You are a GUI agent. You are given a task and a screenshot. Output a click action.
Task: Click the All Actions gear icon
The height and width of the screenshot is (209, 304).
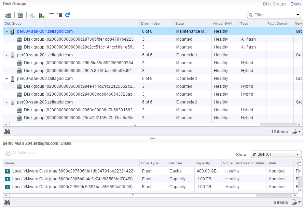click(8, 153)
